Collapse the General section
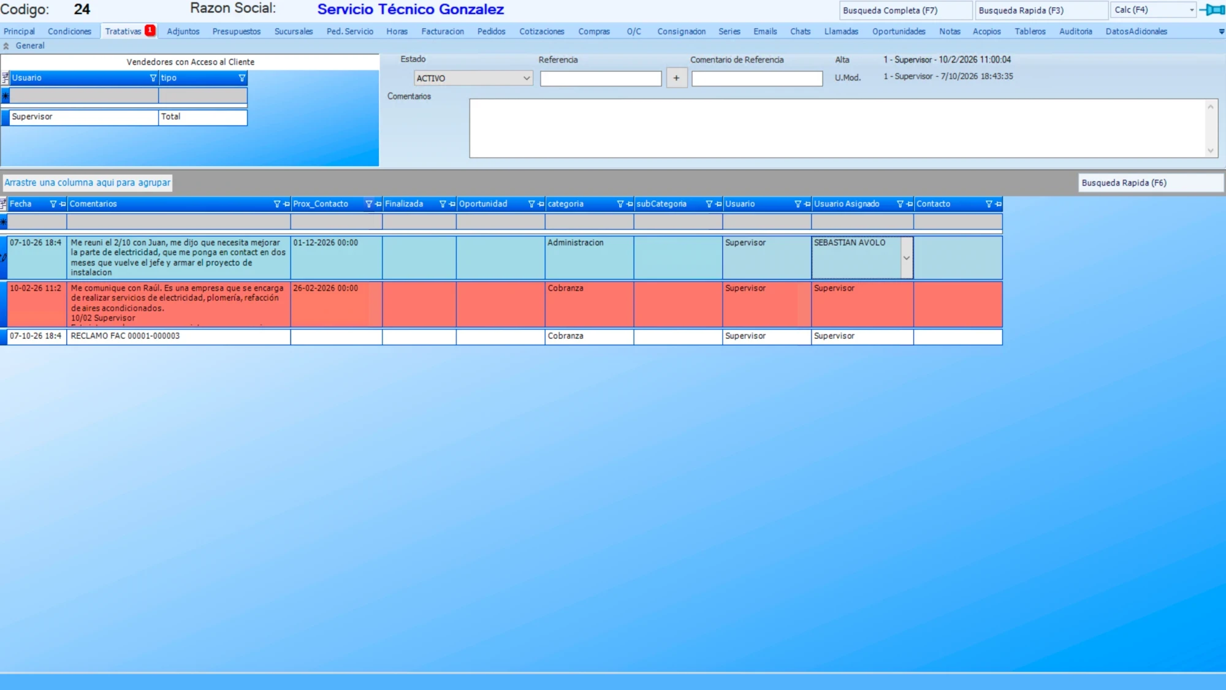The width and height of the screenshot is (1226, 690). 6,46
